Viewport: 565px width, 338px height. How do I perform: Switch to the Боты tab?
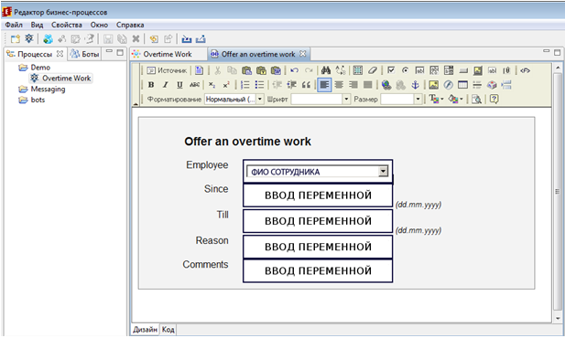point(85,54)
